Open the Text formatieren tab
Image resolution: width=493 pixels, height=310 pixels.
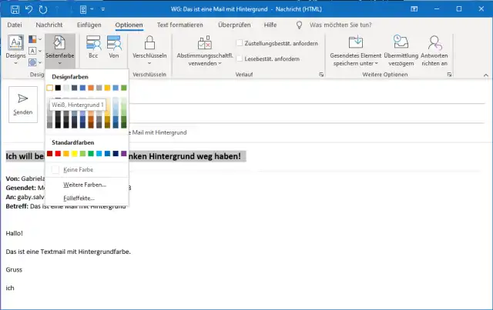click(179, 25)
